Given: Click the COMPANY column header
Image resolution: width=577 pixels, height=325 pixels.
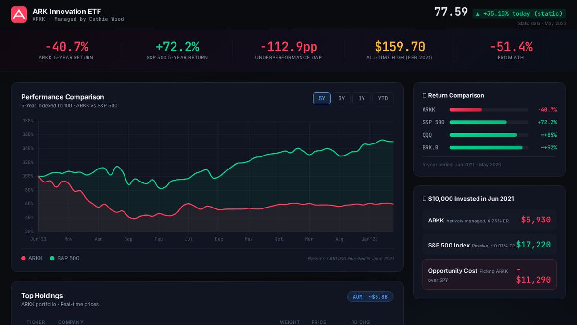Looking at the screenshot, I should pos(71,322).
